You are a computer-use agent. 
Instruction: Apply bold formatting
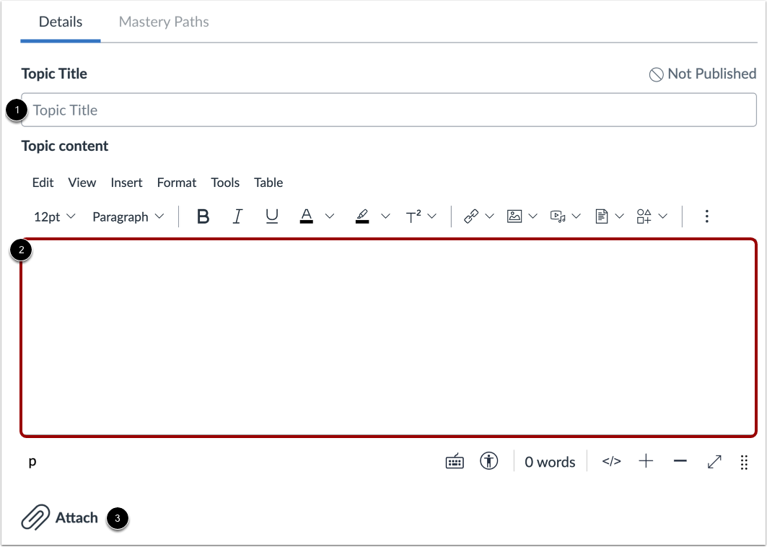point(203,216)
